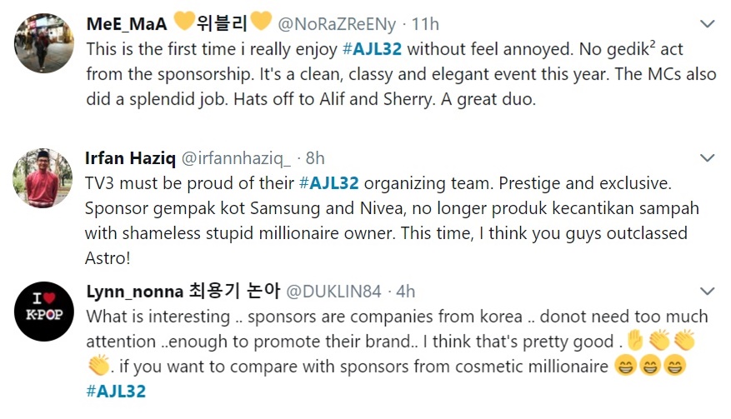This screenshot has width=731, height=419.
Task: Click the raised hand emoji in Lynn_nonna's tweet
Action: point(634,341)
